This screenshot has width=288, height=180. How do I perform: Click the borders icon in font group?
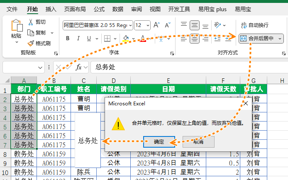pos(107,39)
